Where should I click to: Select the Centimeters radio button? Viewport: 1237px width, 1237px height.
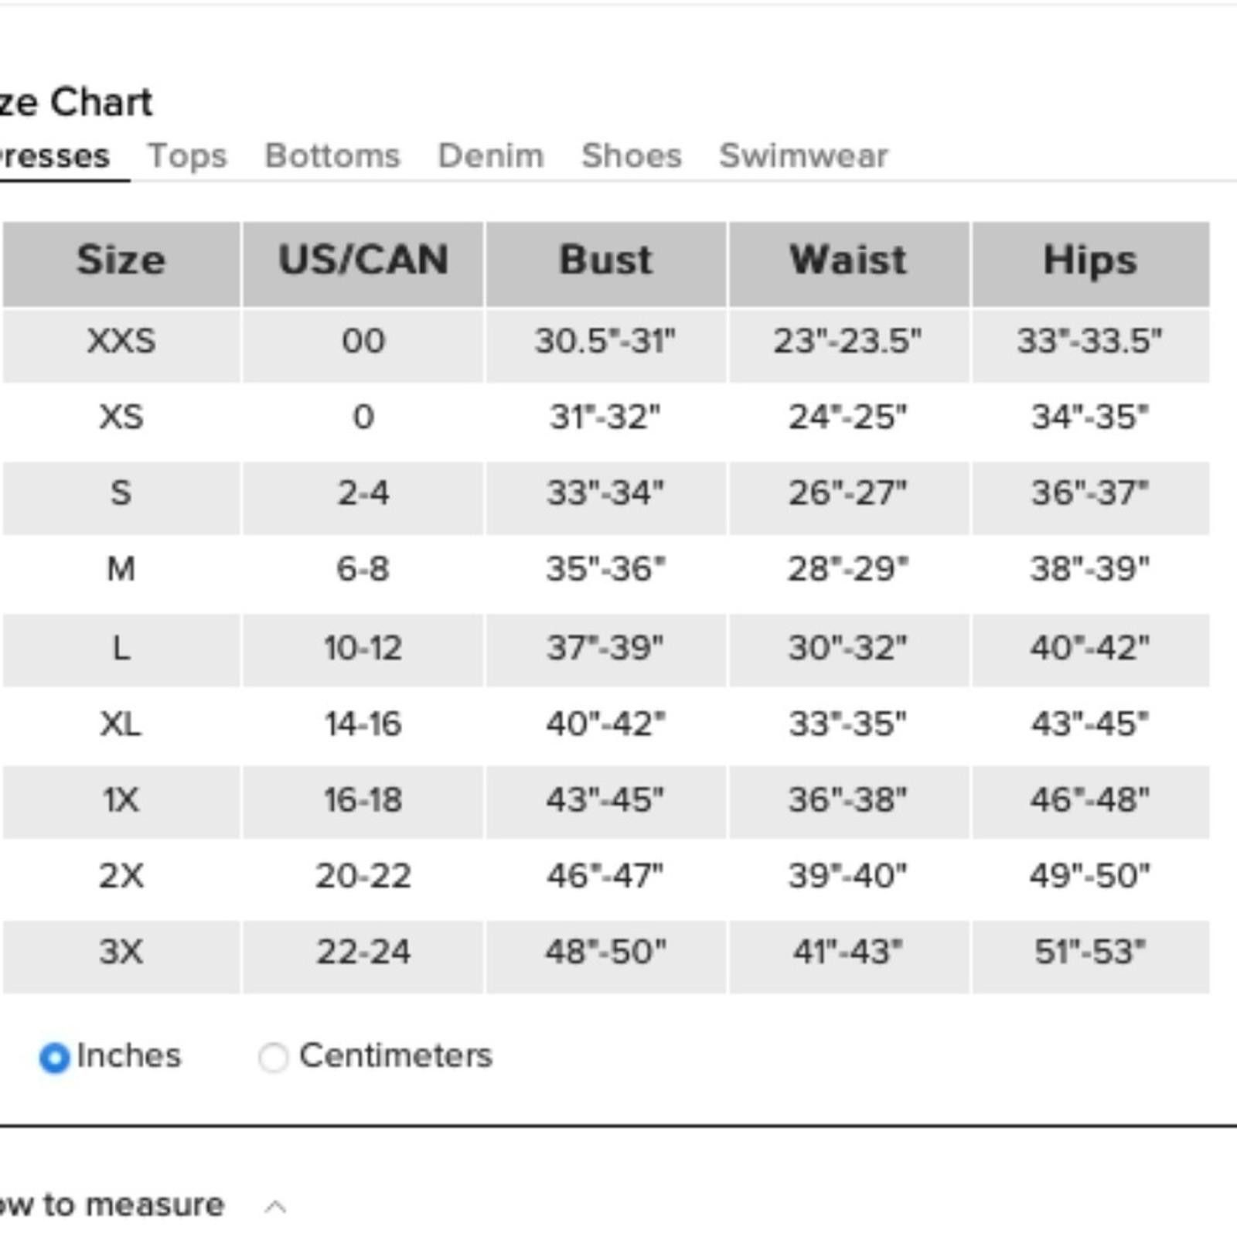click(273, 1057)
